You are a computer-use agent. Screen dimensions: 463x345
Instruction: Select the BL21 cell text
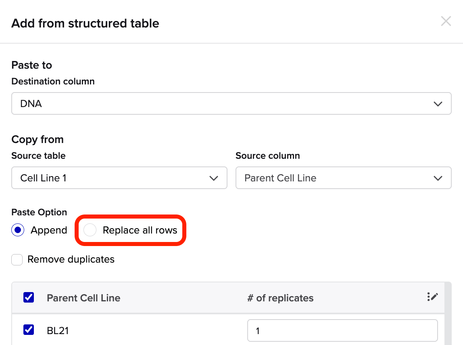58,331
